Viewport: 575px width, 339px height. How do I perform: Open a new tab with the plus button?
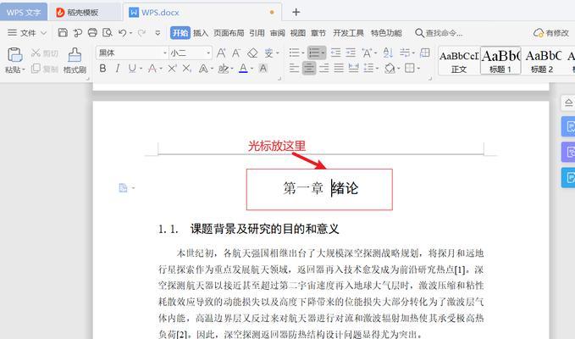pyautogui.click(x=296, y=12)
